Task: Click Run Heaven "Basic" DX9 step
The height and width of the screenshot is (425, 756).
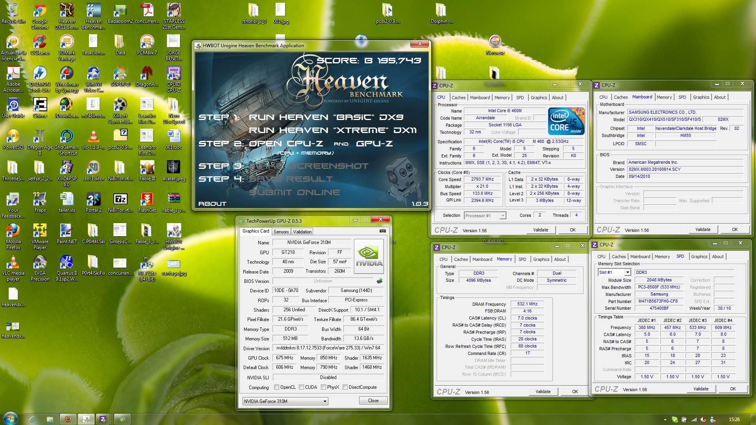Action: tap(326, 117)
